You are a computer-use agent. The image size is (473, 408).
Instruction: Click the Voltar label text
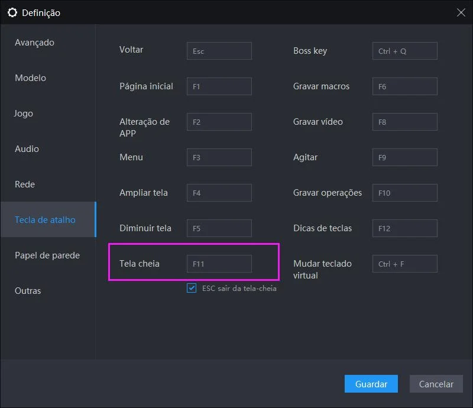(131, 50)
